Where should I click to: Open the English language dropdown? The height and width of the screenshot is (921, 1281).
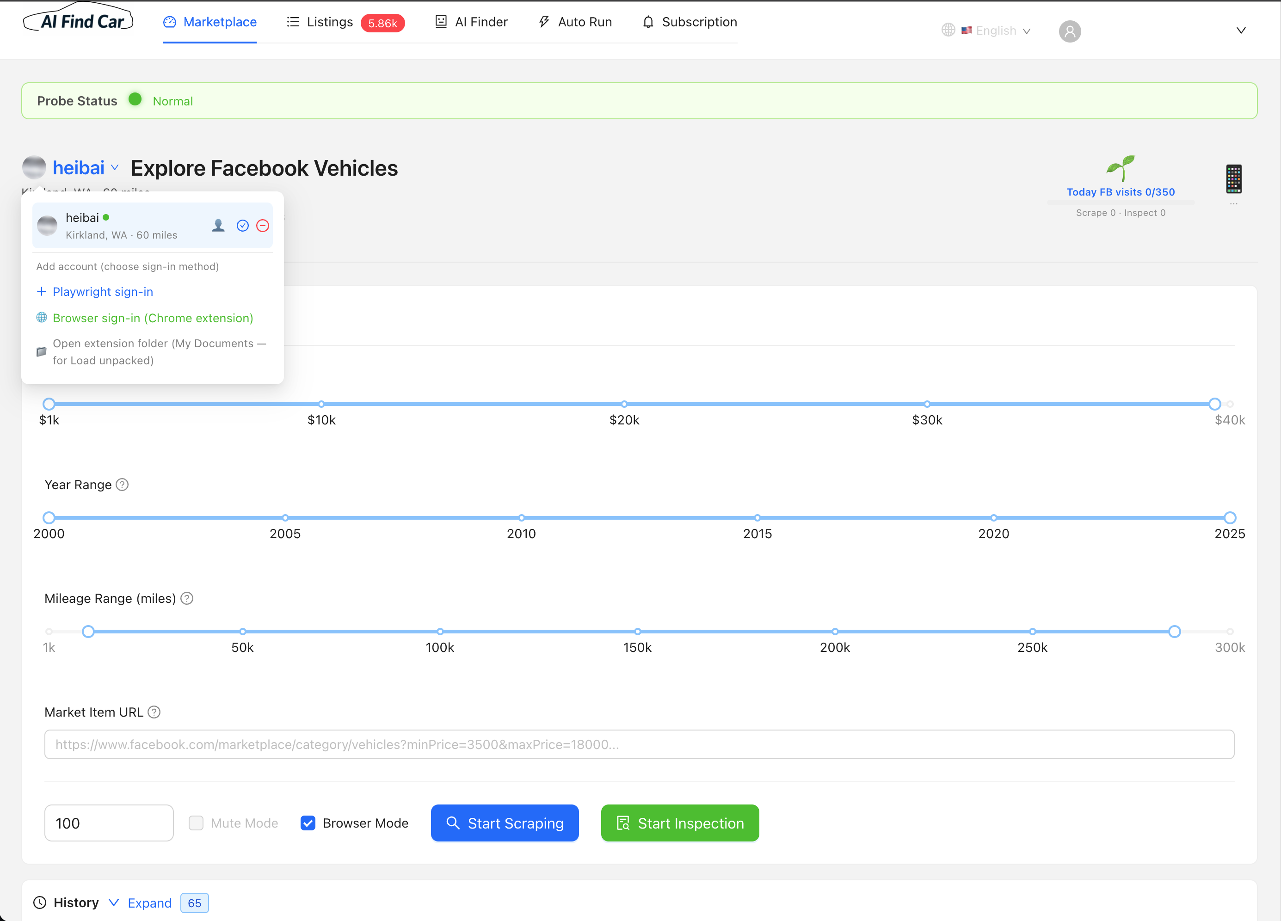tap(996, 31)
